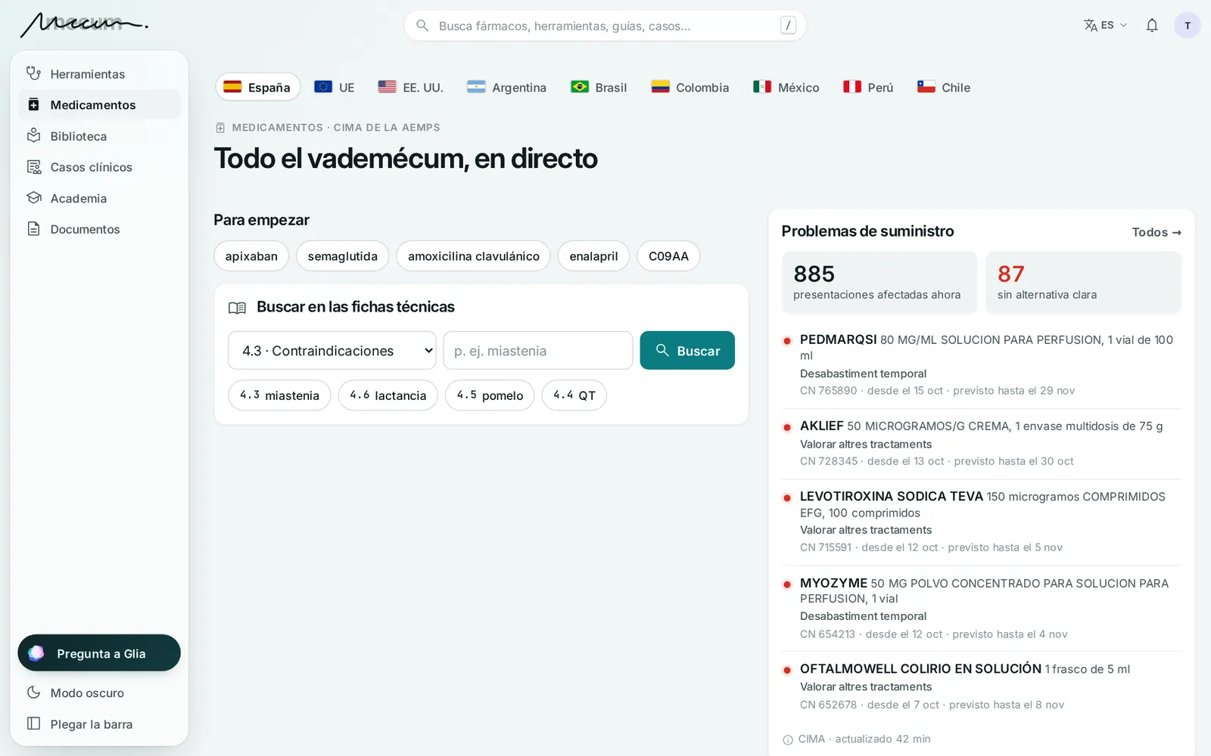Viewport: 1211px width, 756px height.
Task: Open the Biblioteca section
Action: pyautogui.click(x=99, y=136)
